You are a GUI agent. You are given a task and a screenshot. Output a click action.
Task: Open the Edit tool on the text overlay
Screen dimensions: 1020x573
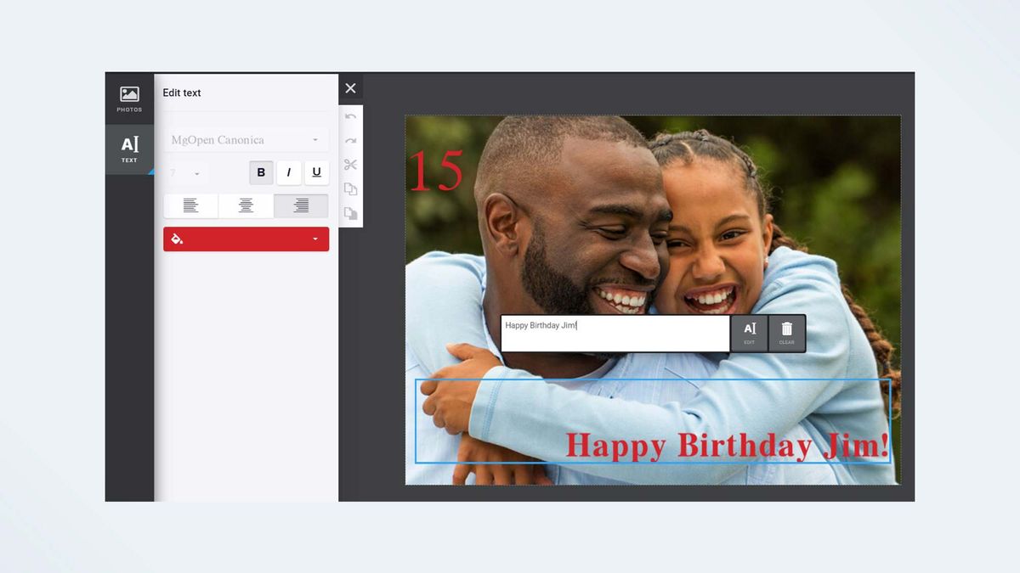749,333
